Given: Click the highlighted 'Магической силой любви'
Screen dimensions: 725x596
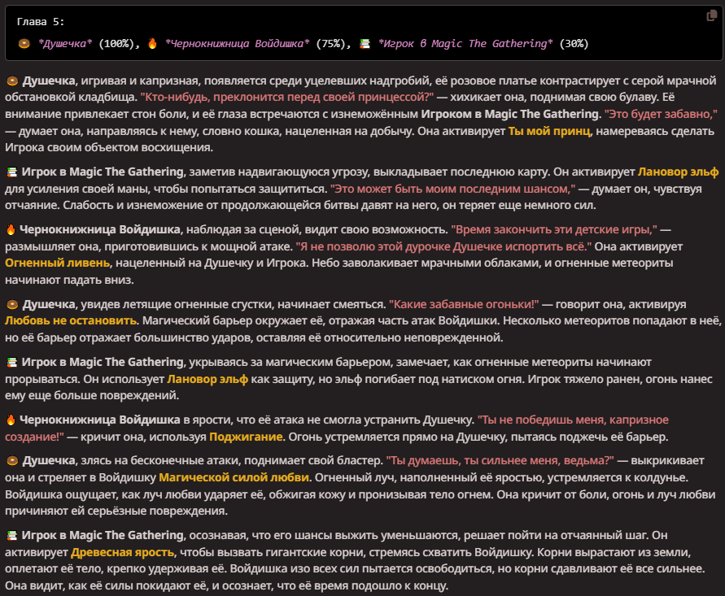Looking at the screenshot, I should (234, 478).
